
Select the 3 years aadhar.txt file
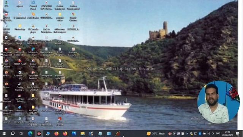(60, 40)
